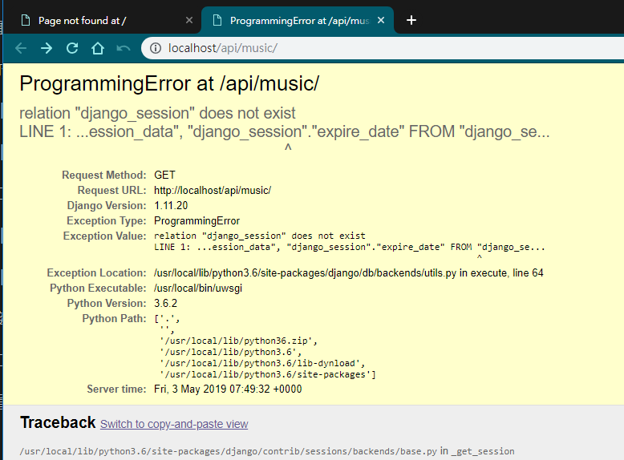View site information icon in address bar
Viewport: 624px width, 460px height.
(156, 48)
